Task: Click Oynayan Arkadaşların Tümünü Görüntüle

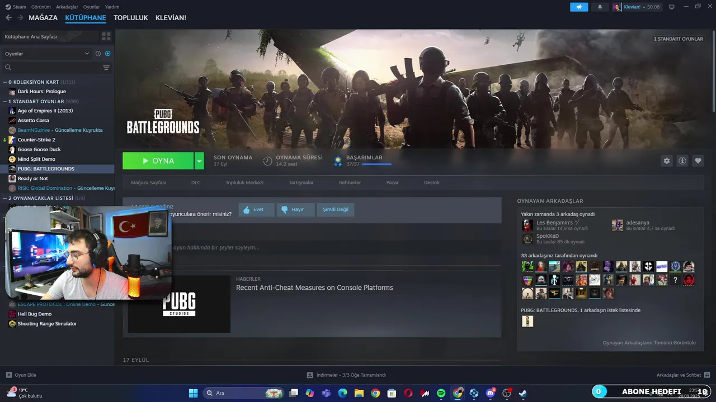Action: click(x=649, y=342)
